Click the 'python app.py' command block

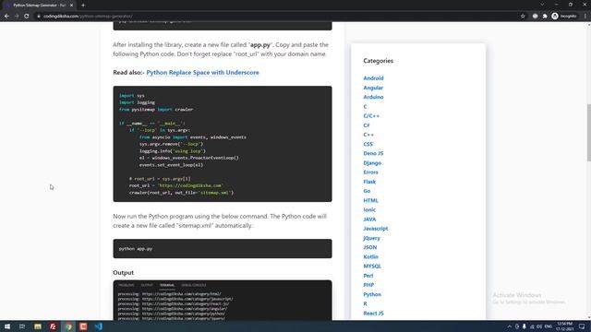pos(223,248)
